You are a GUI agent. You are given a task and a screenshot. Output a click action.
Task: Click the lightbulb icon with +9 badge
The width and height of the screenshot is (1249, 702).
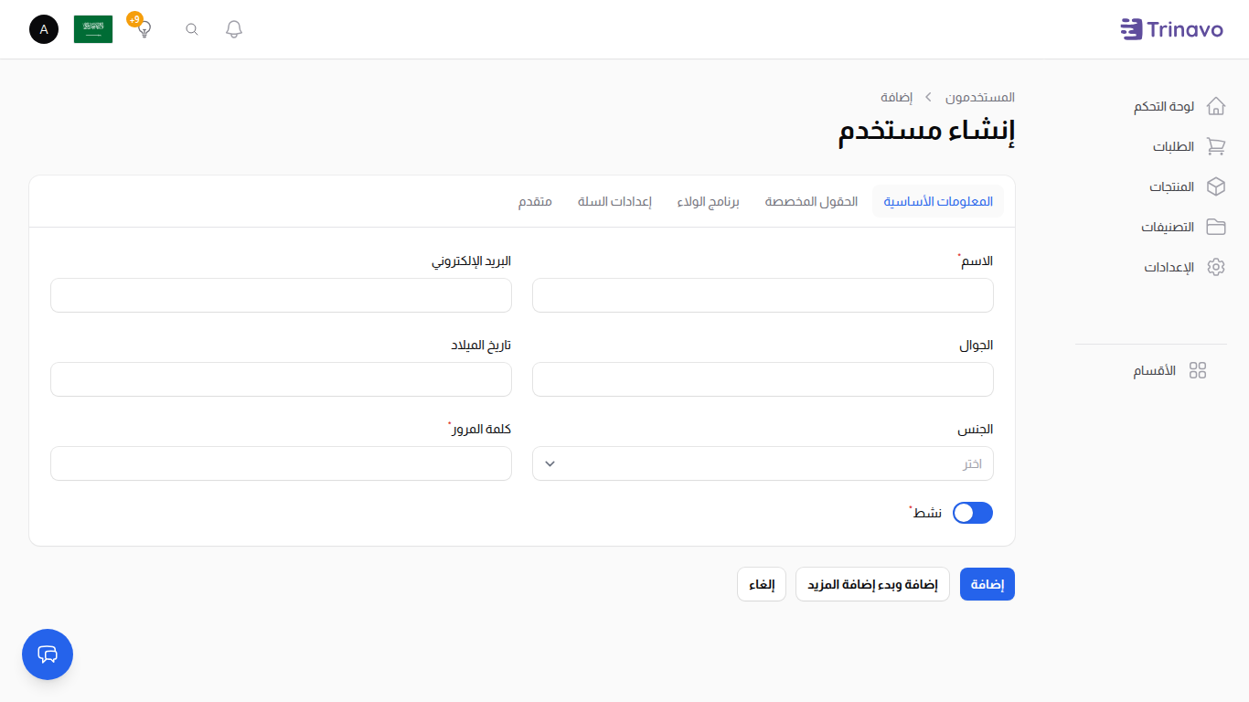click(143, 28)
